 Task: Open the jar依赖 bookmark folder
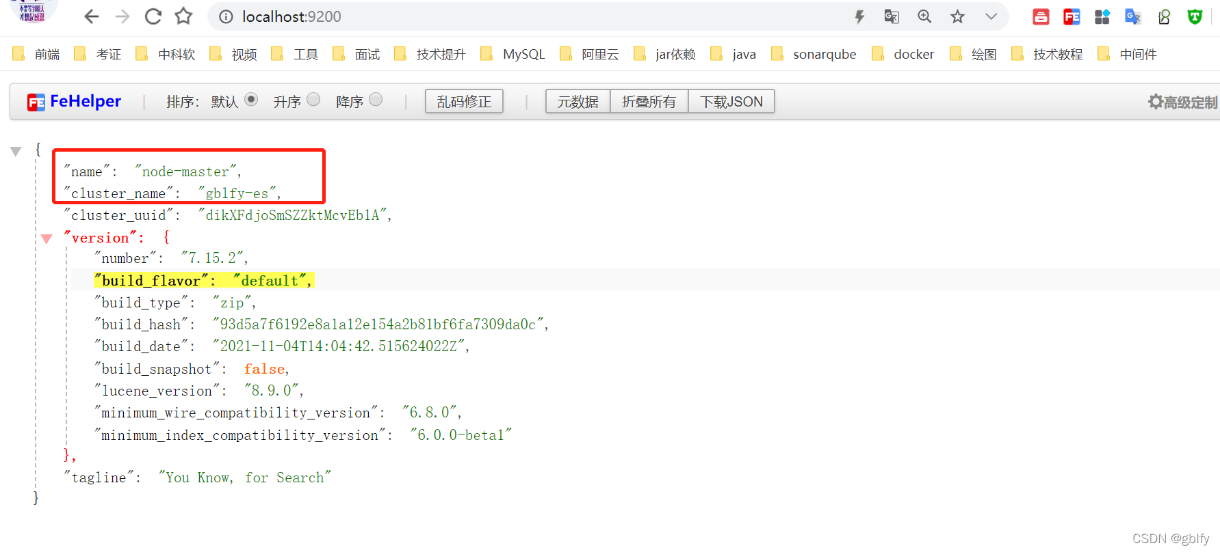point(664,54)
